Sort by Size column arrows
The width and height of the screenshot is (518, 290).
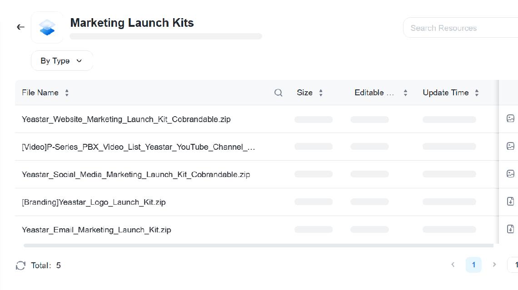point(321,93)
